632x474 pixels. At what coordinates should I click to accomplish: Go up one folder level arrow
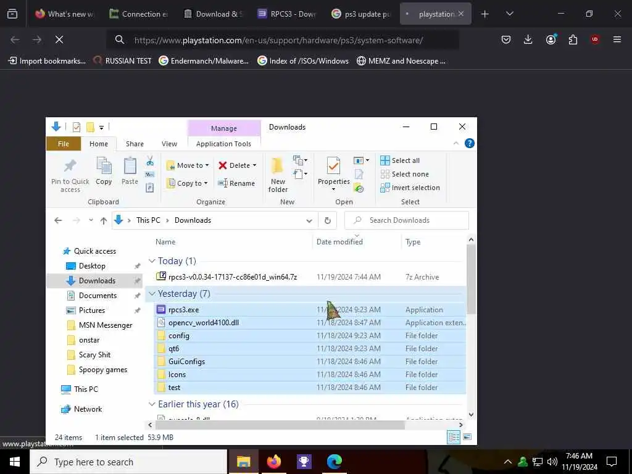pyautogui.click(x=104, y=220)
